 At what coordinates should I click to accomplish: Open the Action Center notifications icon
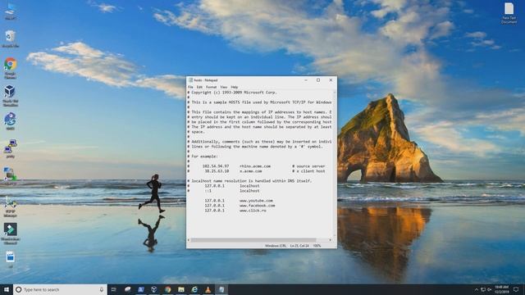click(516, 289)
